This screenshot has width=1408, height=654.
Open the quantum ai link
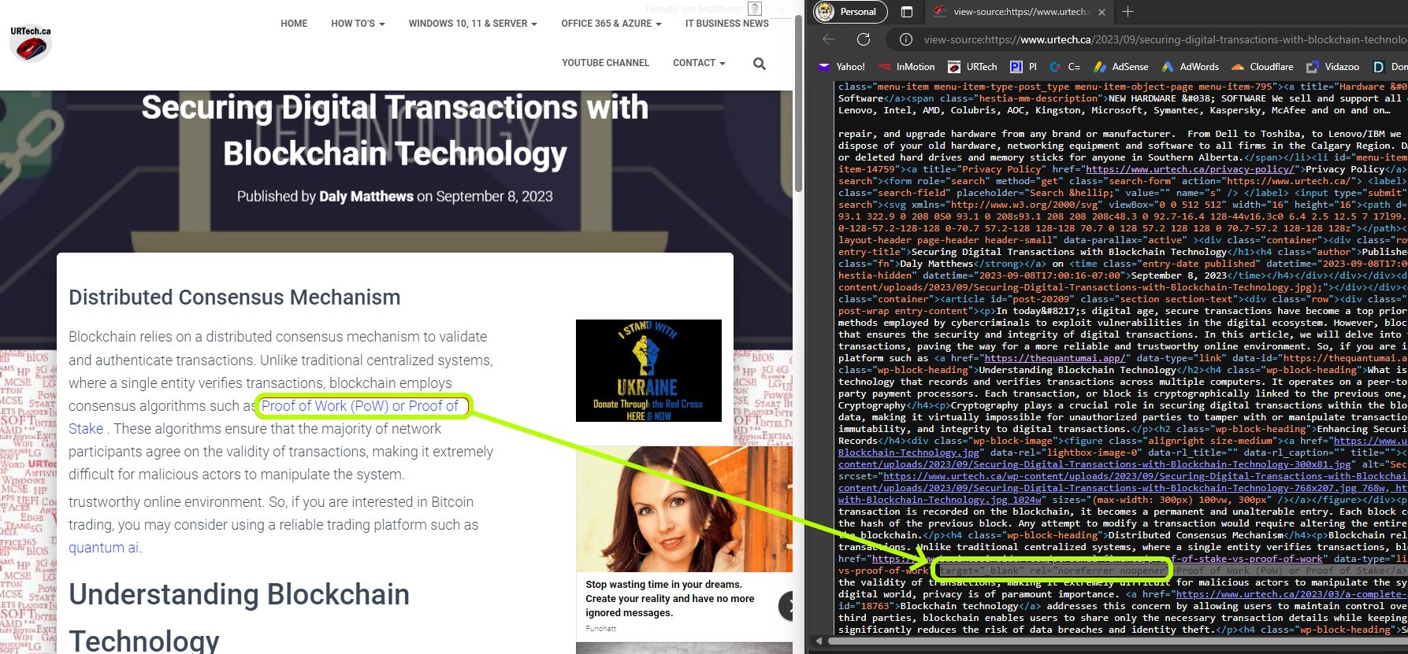point(104,548)
